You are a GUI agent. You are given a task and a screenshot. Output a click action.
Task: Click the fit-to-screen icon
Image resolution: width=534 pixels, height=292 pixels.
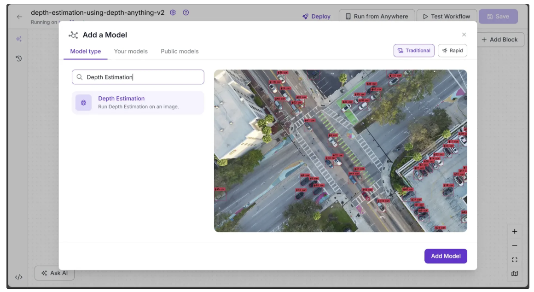(515, 260)
